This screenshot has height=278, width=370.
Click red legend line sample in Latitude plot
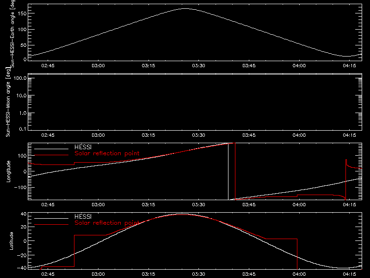(51, 225)
